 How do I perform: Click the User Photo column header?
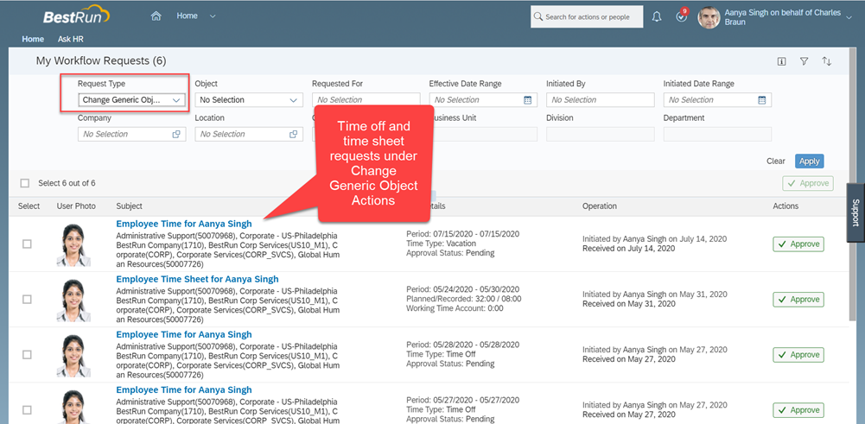click(x=76, y=206)
